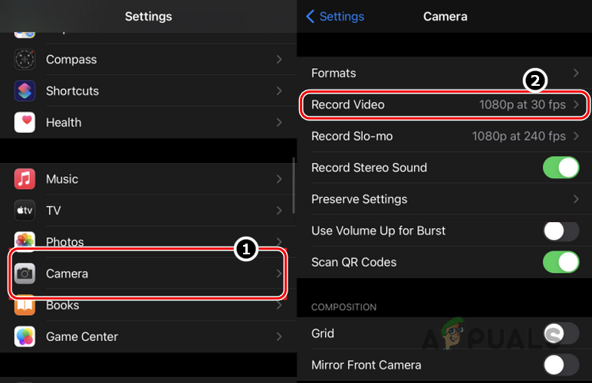Tap the Books app icon

(x=25, y=306)
